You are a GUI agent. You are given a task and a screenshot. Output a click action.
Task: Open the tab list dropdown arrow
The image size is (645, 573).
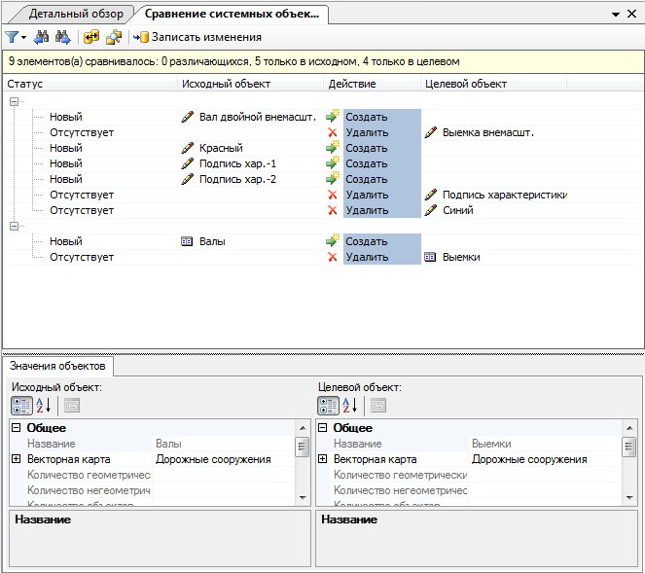(616, 15)
